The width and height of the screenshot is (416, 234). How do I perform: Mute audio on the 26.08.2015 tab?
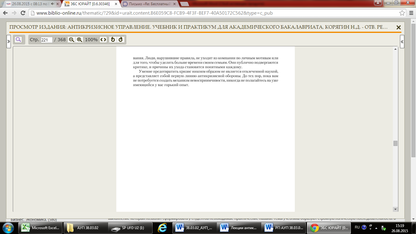click(53, 4)
